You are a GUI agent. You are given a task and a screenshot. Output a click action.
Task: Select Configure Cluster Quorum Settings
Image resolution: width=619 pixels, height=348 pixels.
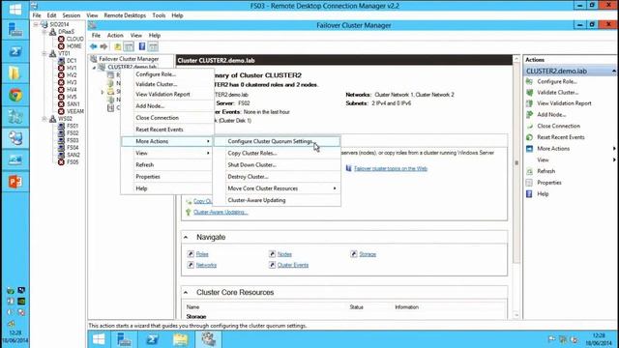tap(277, 141)
